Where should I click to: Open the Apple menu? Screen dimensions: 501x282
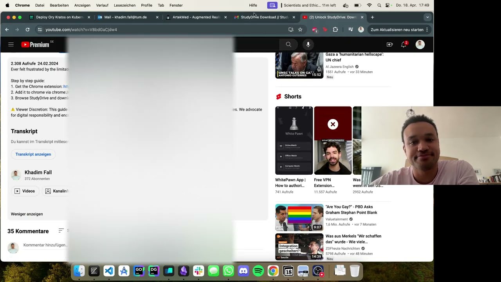point(7,5)
